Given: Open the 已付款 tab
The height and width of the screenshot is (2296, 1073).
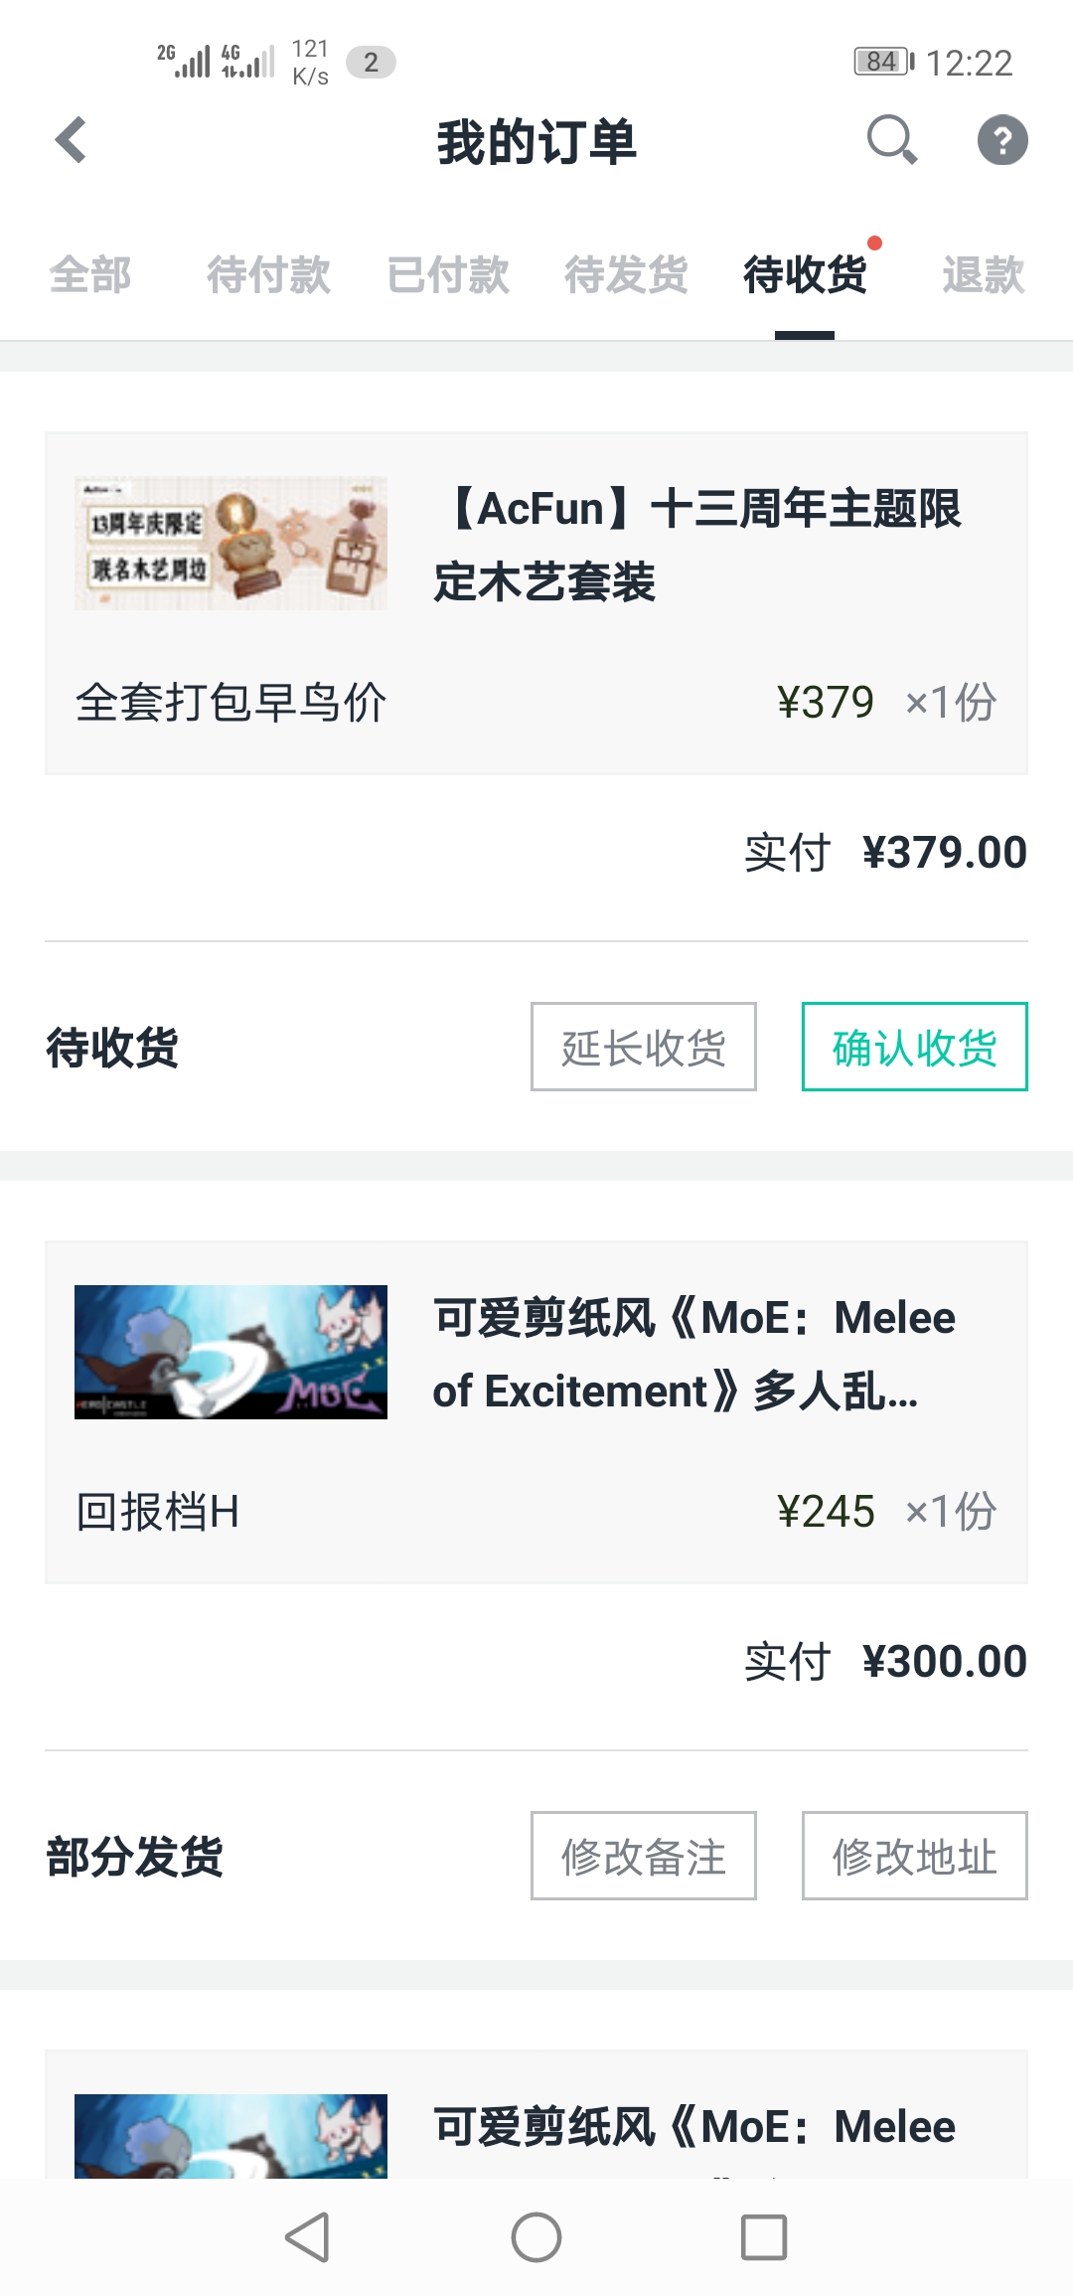Looking at the screenshot, I should [x=447, y=275].
